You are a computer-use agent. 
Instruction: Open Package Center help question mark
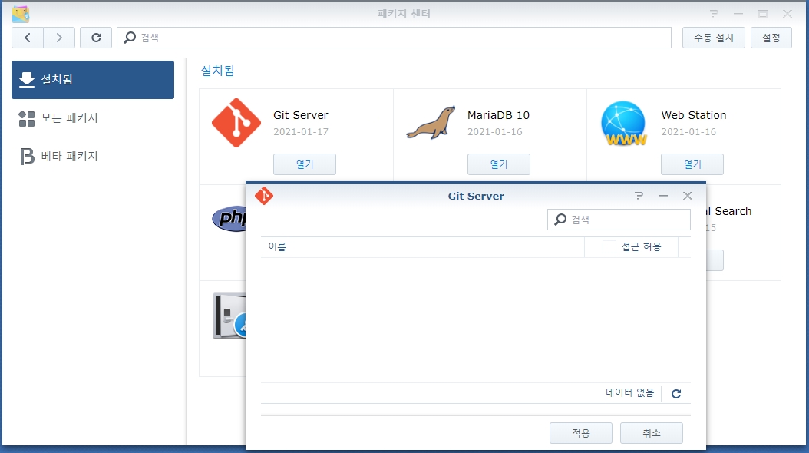[x=714, y=14]
